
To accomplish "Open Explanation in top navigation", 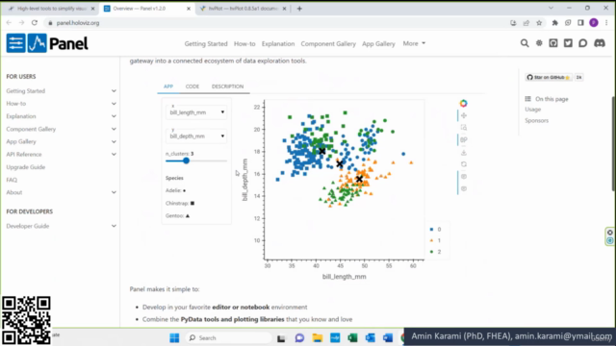I will tap(278, 43).
